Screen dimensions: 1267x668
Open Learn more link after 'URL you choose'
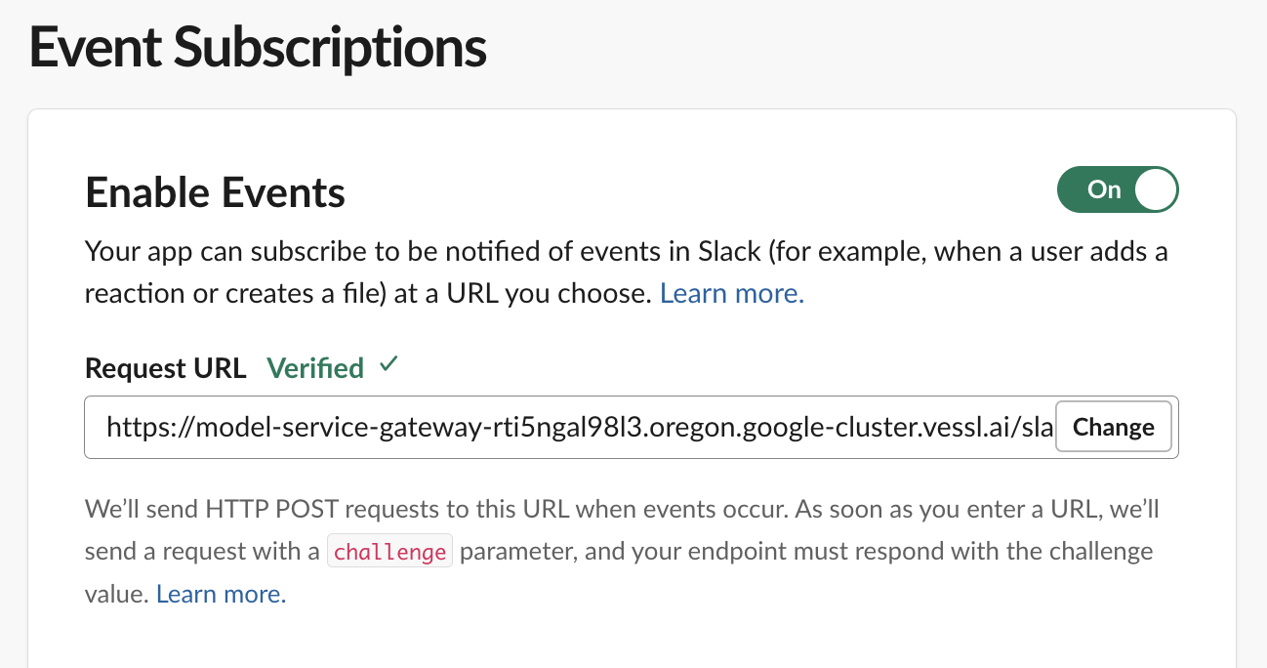pos(732,293)
